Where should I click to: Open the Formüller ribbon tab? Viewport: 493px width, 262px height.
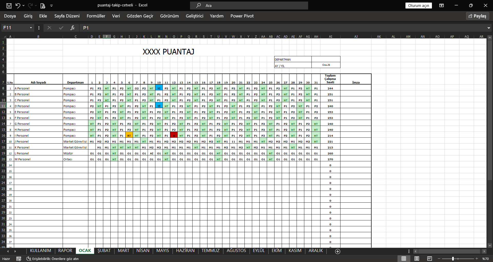tap(96, 16)
